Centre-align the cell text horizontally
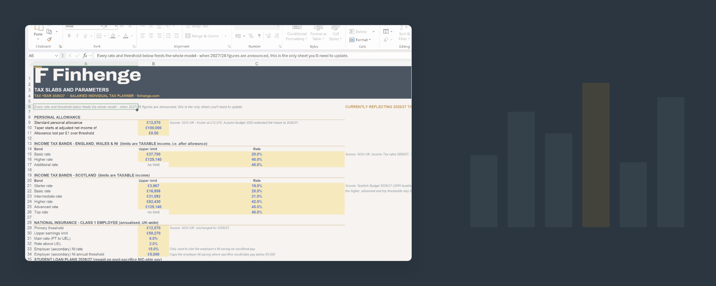716x286 pixels. click(x=151, y=36)
